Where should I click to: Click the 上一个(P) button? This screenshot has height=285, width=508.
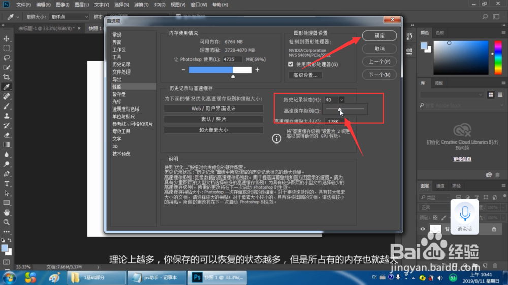pyautogui.click(x=379, y=61)
